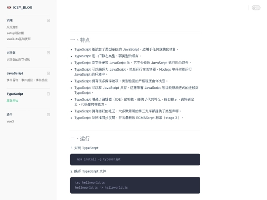Screen dimensions: 267x200
Task: Collapse the JavaScript sidebar section
Action: point(48,73)
